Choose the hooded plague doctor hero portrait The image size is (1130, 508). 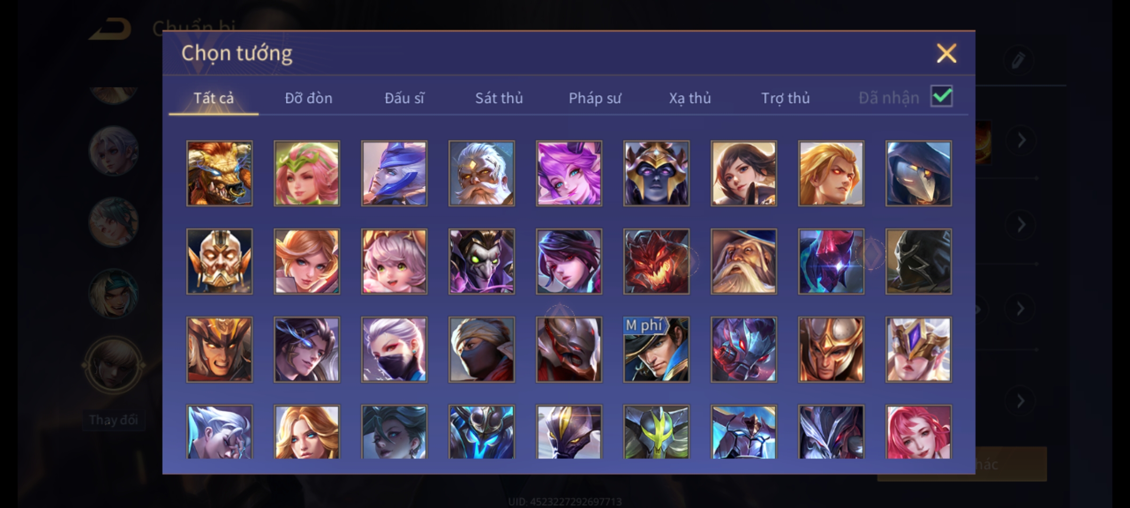(919, 173)
